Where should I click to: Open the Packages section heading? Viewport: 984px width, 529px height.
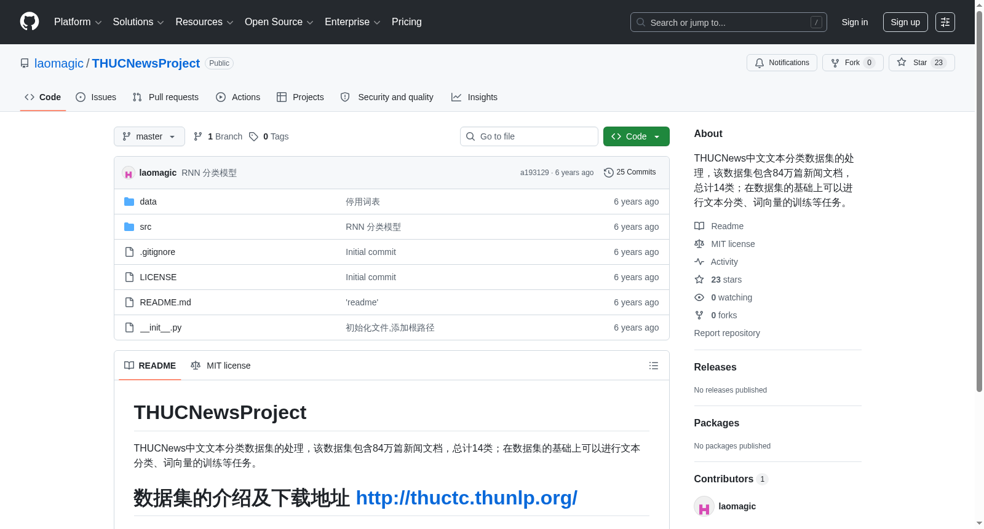pos(716,423)
